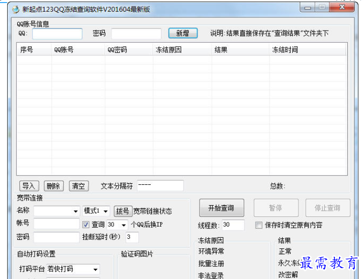The height and width of the screenshot is (279, 362).
Task: Click the 停止查询 button
Action: tap(328, 208)
